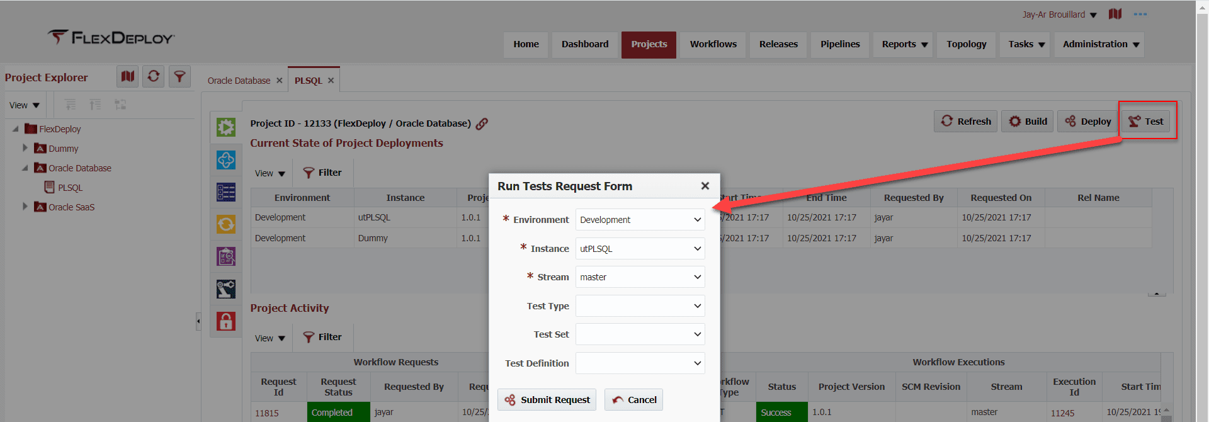Open the Reports menu dropdown
Viewport: 1209px width, 422px height.
904,44
